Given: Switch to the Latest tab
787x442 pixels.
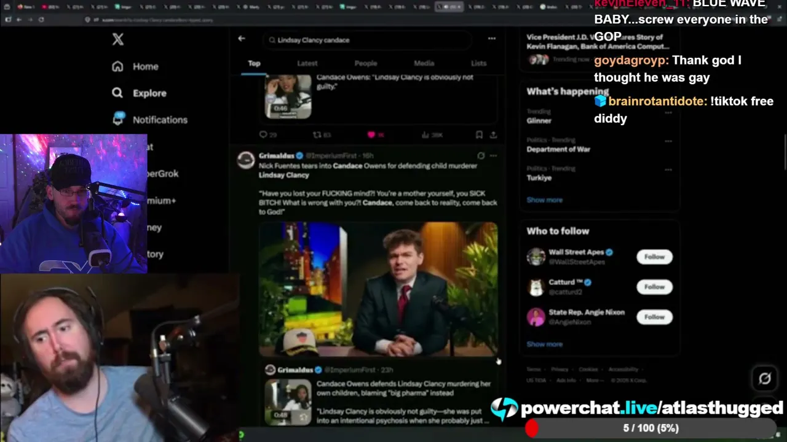Looking at the screenshot, I should tap(307, 63).
